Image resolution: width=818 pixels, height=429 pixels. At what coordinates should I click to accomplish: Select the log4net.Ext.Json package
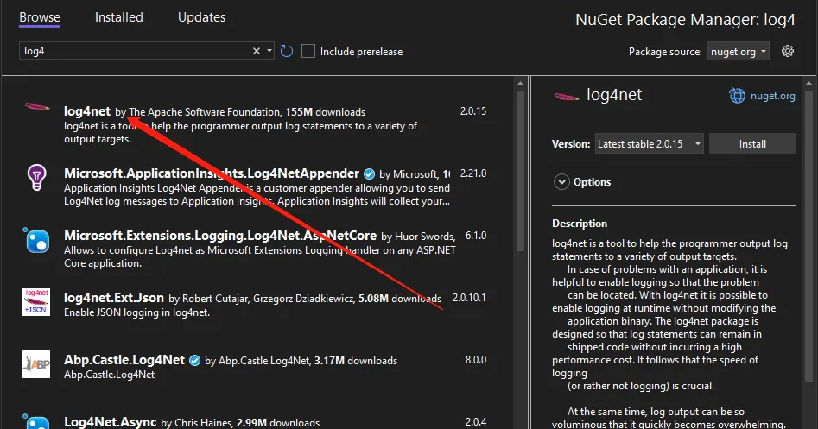point(114,298)
